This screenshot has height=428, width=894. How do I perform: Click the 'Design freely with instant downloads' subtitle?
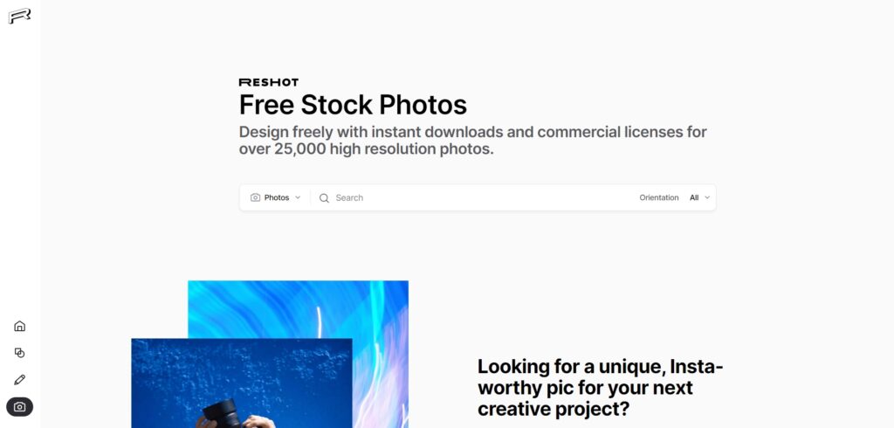click(472, 141)
